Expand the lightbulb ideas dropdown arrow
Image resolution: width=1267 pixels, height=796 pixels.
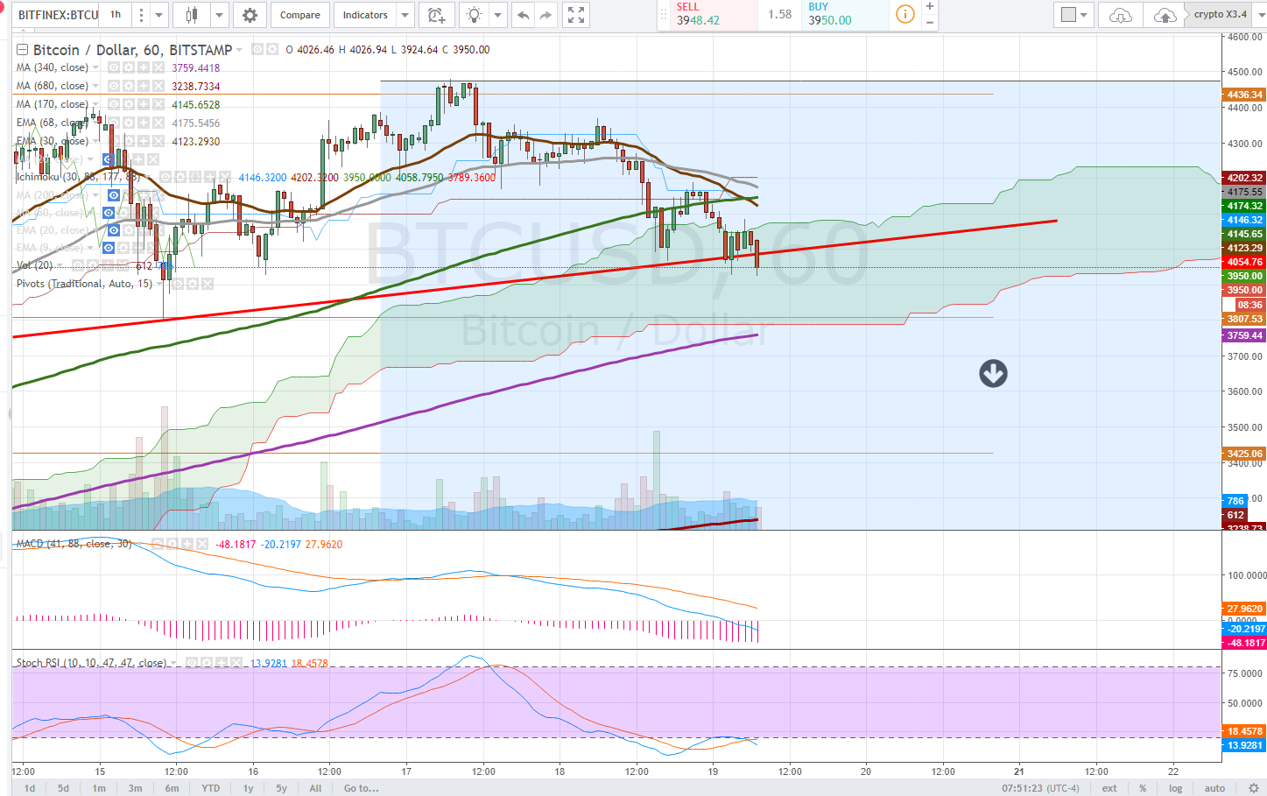pos(498,15)
